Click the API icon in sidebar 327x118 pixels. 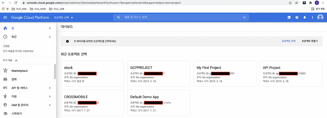[5, 88]
